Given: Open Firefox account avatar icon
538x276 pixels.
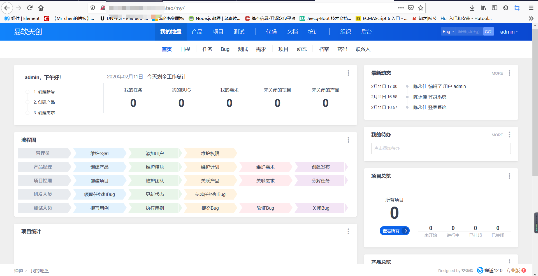Looking at the screenshot, I should [506, 8].
